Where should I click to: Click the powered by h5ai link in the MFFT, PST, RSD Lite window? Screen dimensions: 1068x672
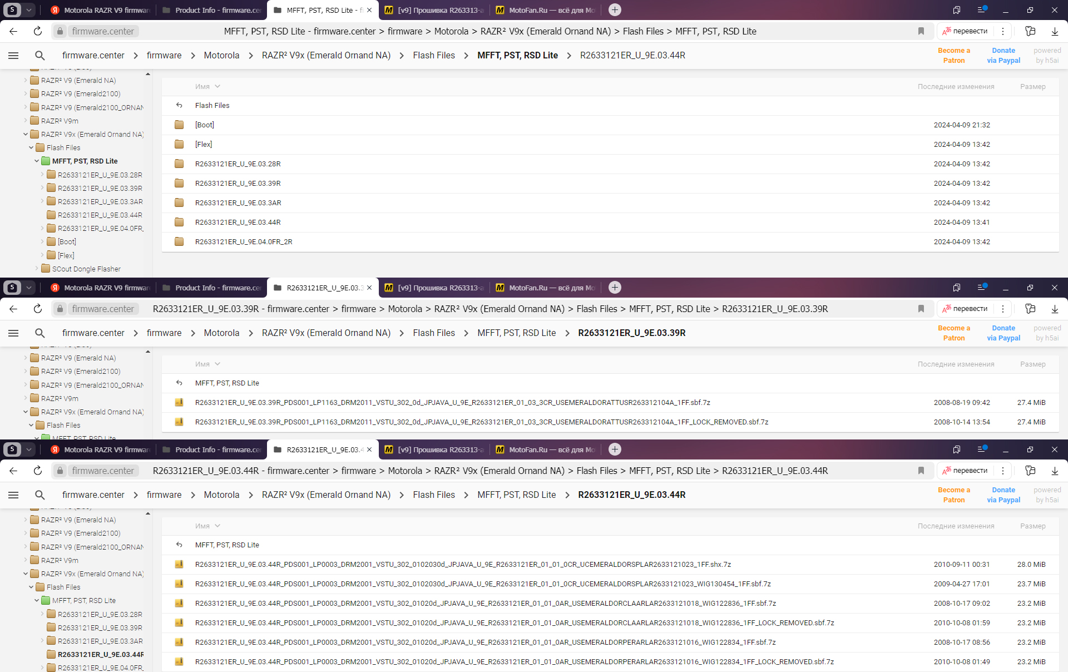click(x=1047, y=55)
